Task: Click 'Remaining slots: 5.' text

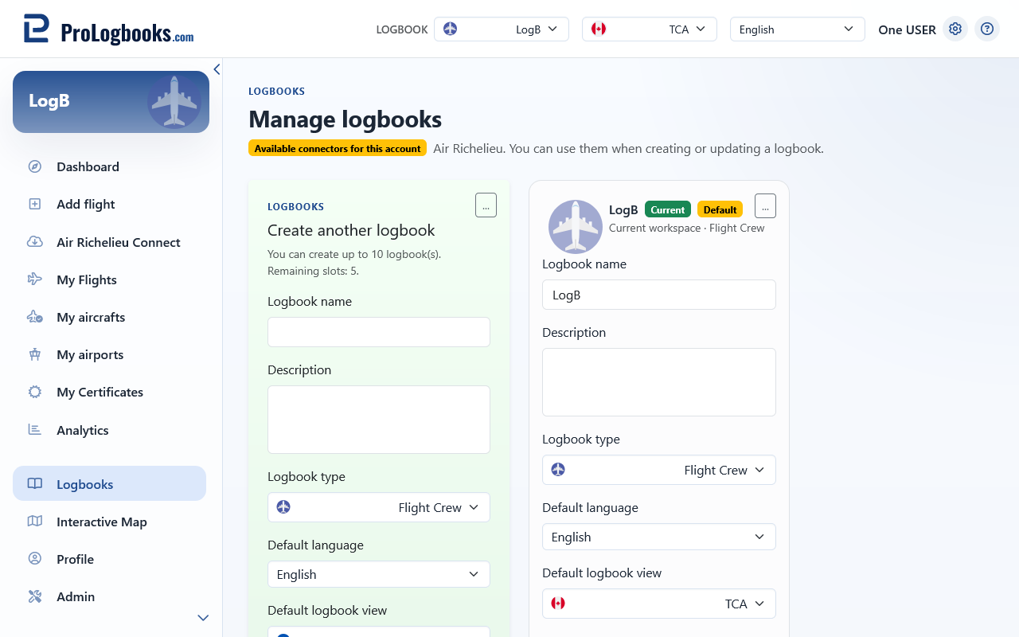Action: (313, 271)
